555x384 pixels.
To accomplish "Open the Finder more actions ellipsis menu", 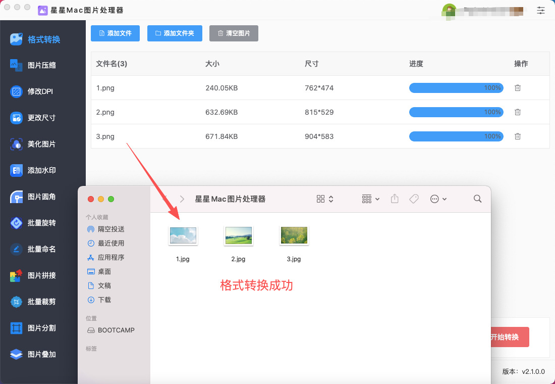I will click(x=438, y=199).
